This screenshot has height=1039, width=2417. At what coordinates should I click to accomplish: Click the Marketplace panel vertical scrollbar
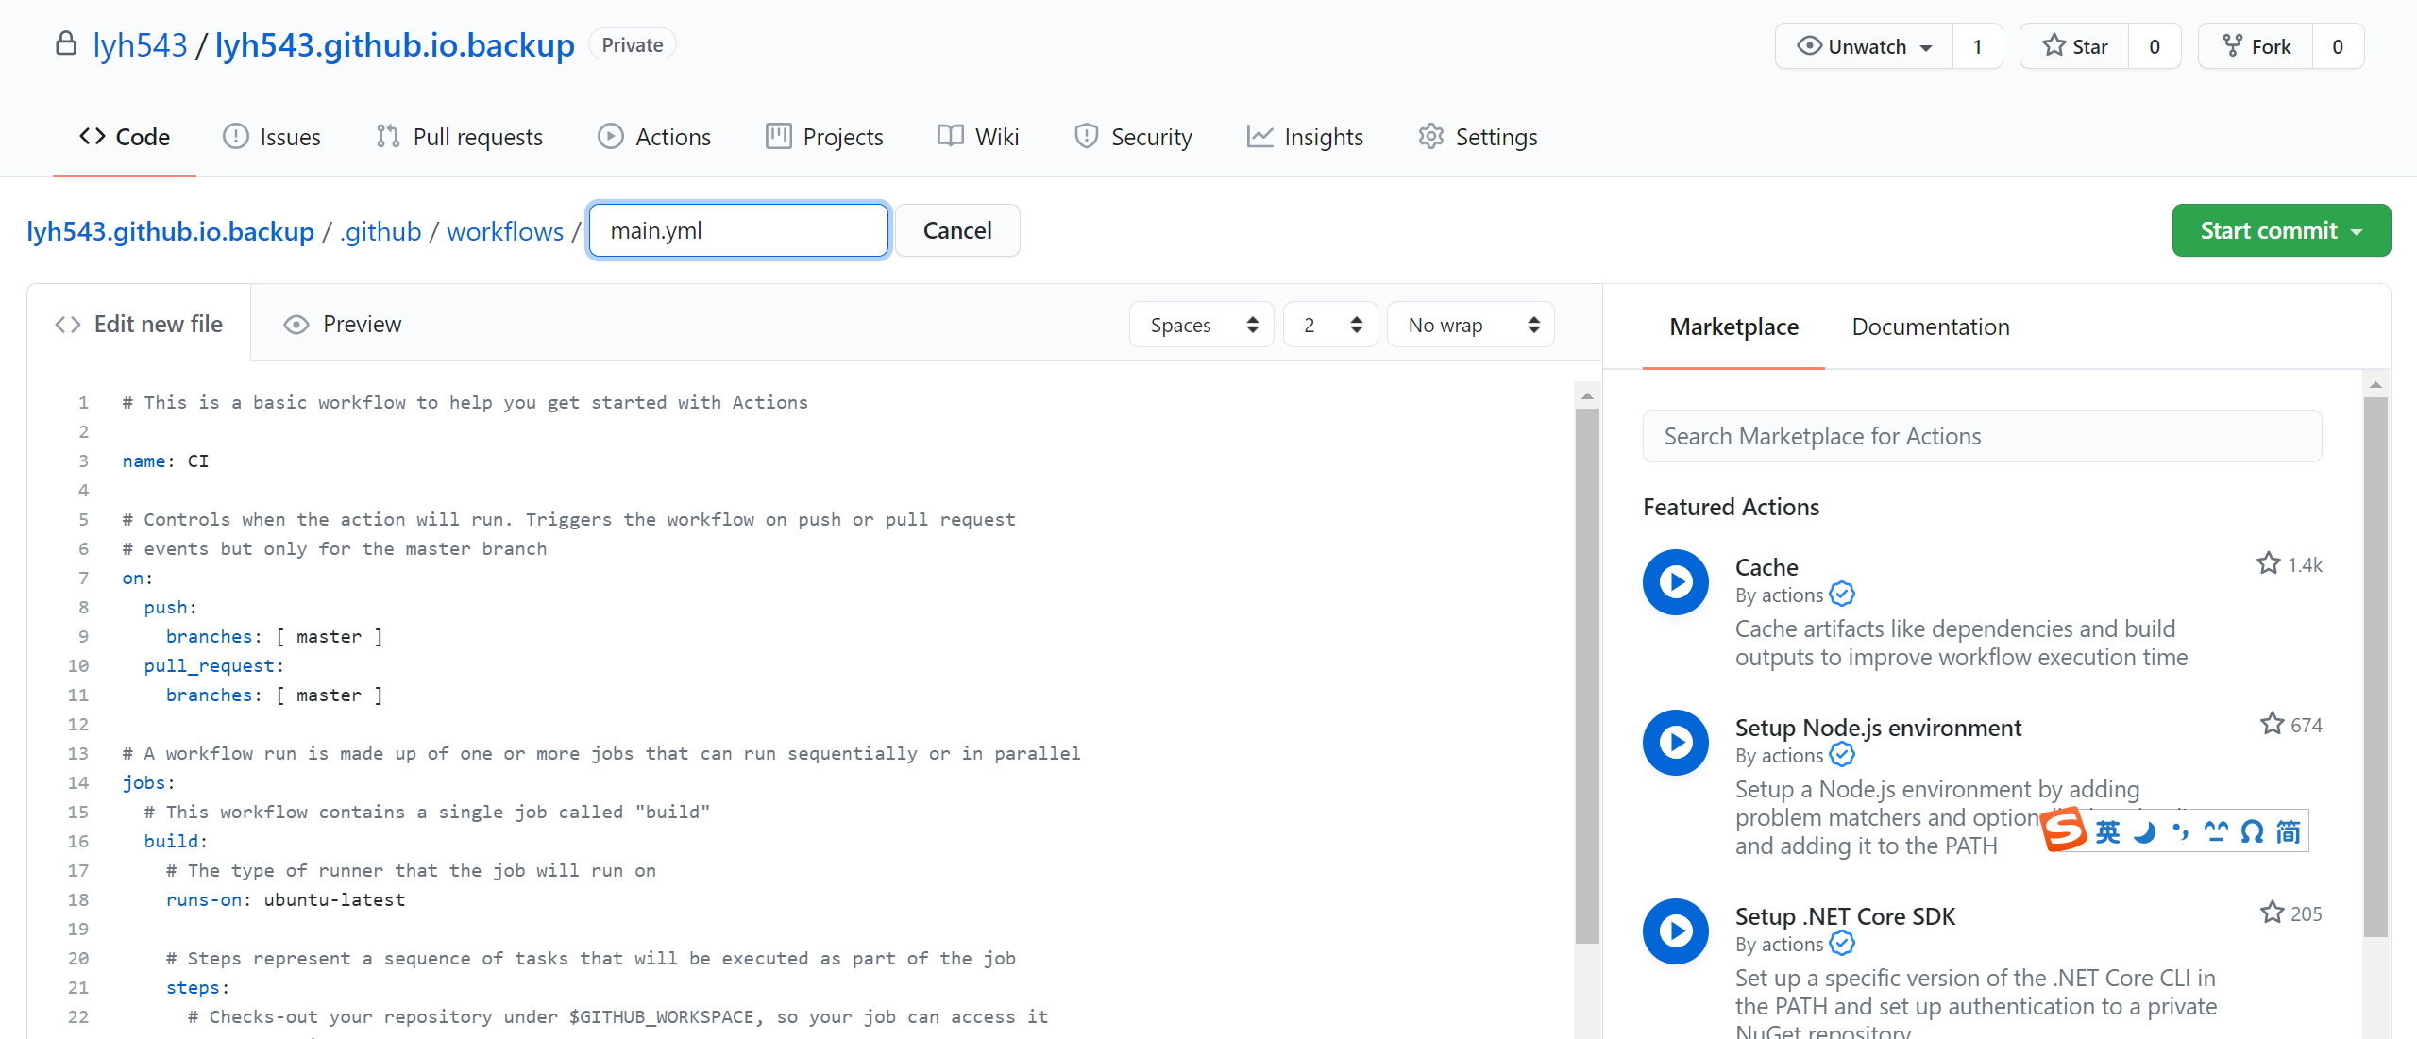click(x=2375, y=666)
